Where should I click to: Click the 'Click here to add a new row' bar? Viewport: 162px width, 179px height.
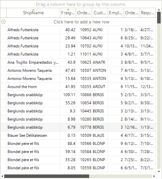tap(81, 22)
